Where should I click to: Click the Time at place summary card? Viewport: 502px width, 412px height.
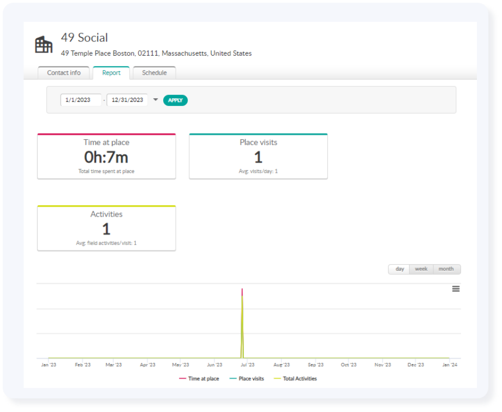(106, 156)
